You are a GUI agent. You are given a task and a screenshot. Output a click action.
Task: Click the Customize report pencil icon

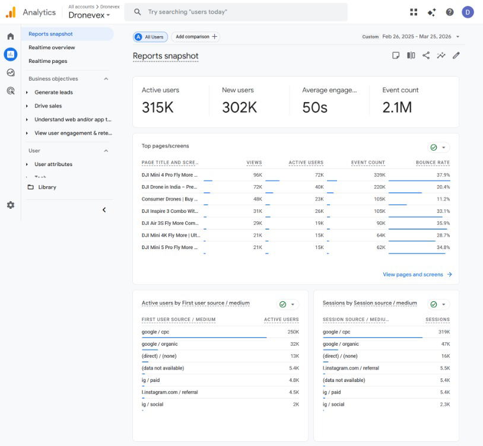pyautogui.click(x=456, y=55)
